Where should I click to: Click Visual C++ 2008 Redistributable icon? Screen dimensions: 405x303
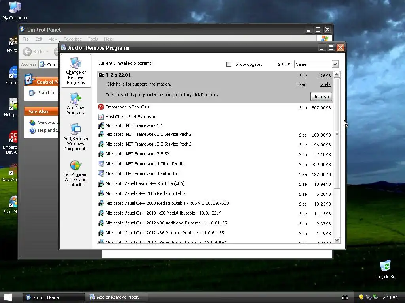(101, 203)
